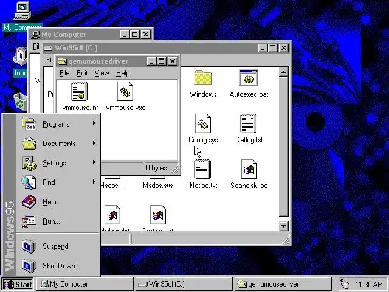This screenshot has height=292, width=389.
Task: Expand the Settings submenu arrow
Action: 94,162
